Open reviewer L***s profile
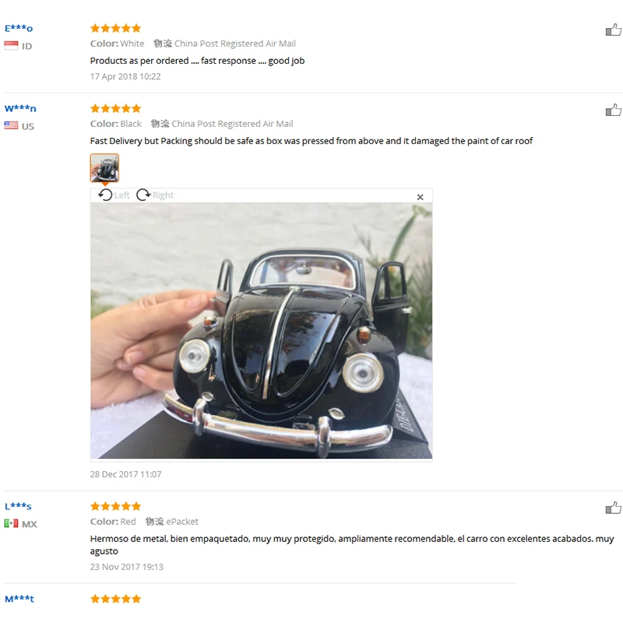623x623 pixels. pyautogui.click(x=18, y=506)
